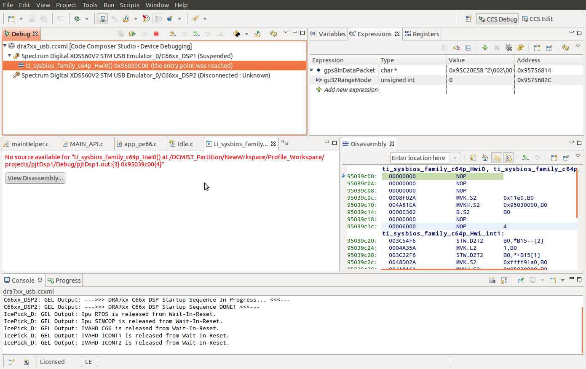Click the Refresh icon in Expressions toolbar
Image resolution: width=586 pixels, height=369 pixels.
(x=566, y=48)
